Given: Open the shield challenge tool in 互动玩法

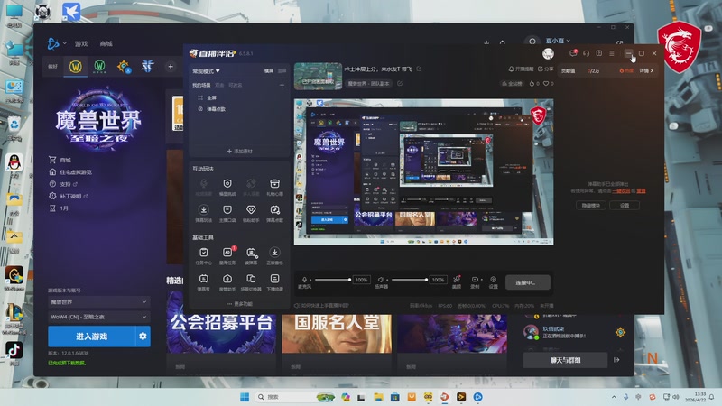Looking at the screenshot, I should point(227,187).
